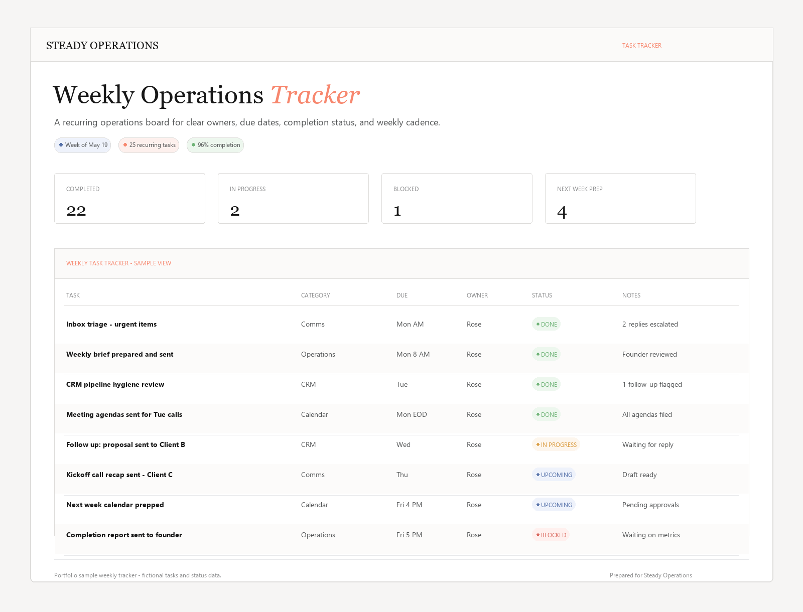The image size is (803, 612).
Task: Click the IN PROGRESS status badge
Action: [556, 444]
